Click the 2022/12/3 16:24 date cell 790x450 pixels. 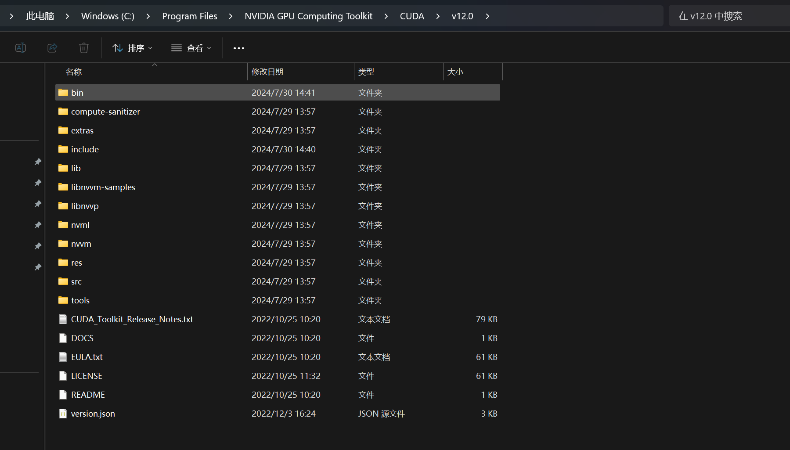tap(284, 414)
